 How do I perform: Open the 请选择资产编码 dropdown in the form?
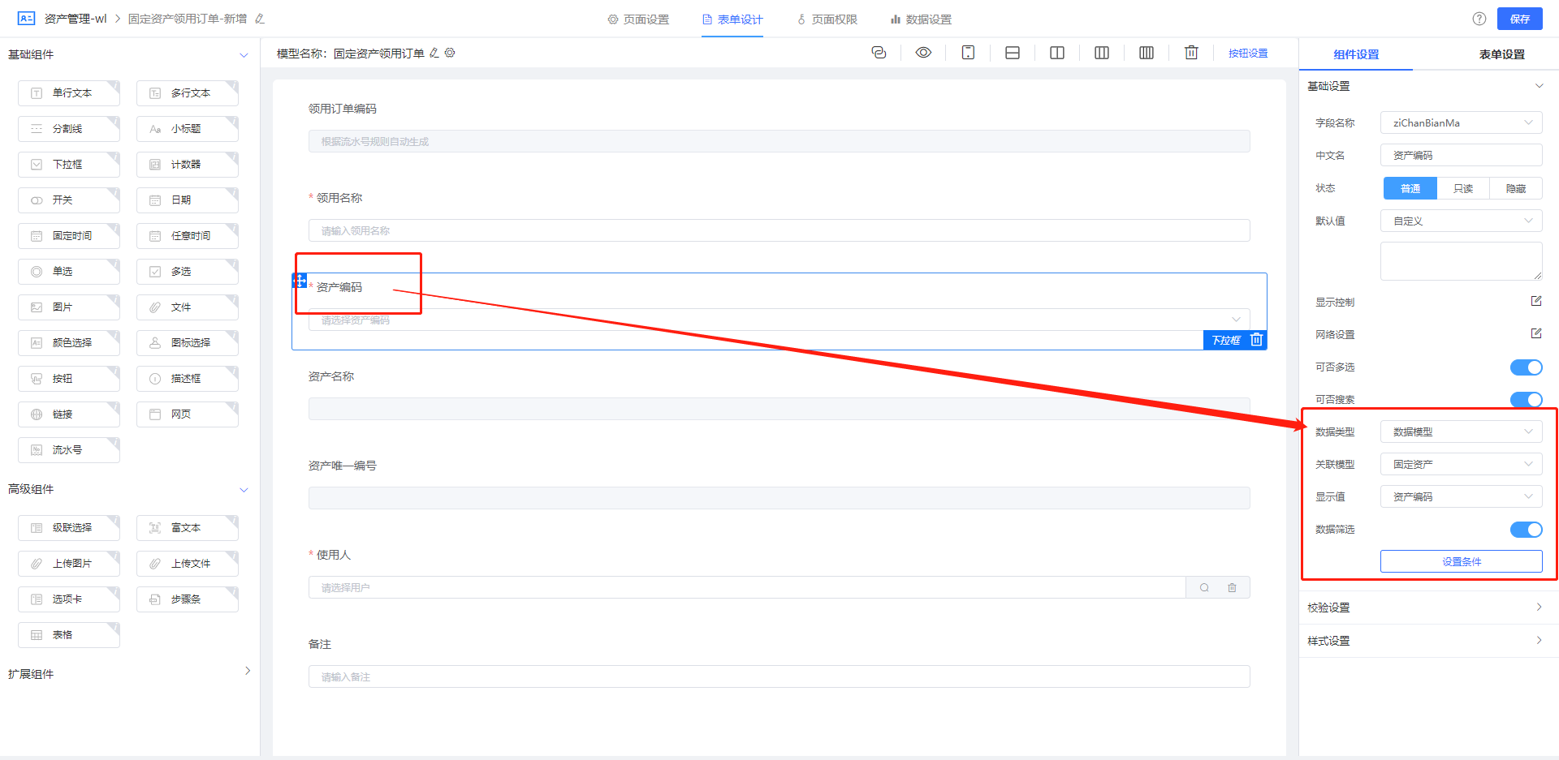779,320
